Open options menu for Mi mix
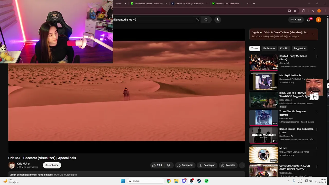Viewport: 329px width, 185px height. [317, 149]
